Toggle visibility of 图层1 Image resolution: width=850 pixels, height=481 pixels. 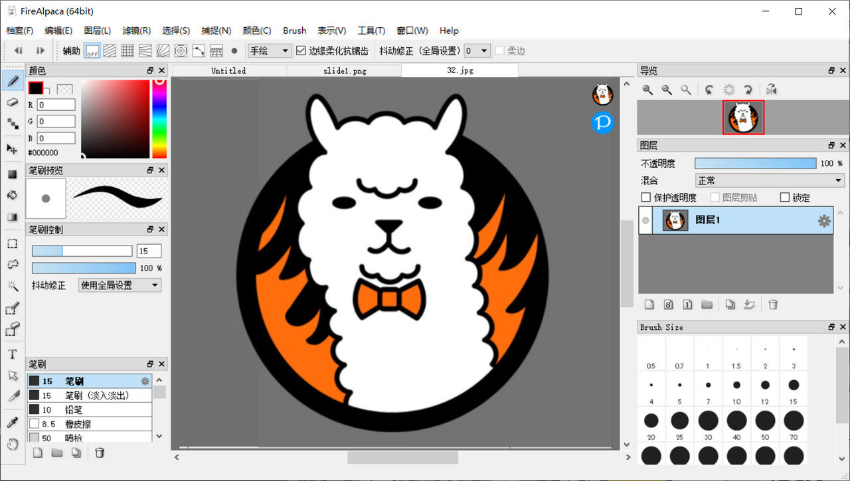(645, 220)
